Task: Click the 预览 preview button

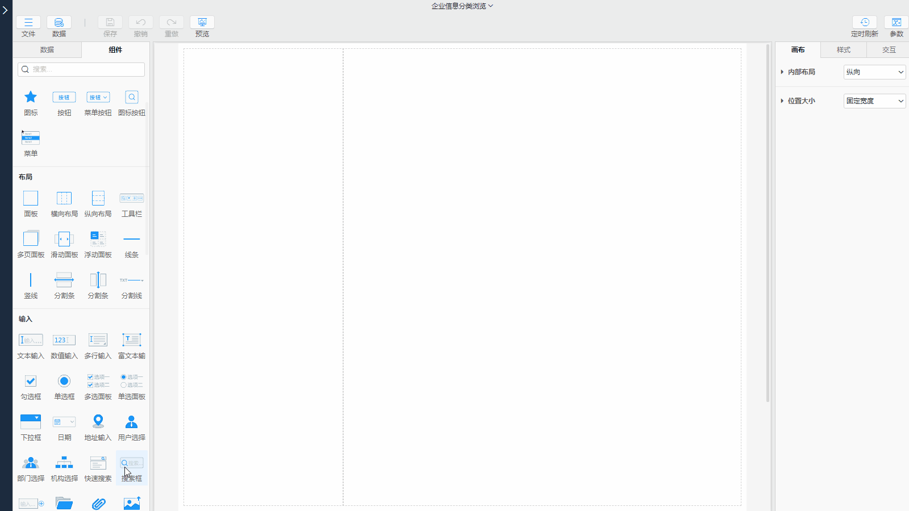Action: (202, 27)
